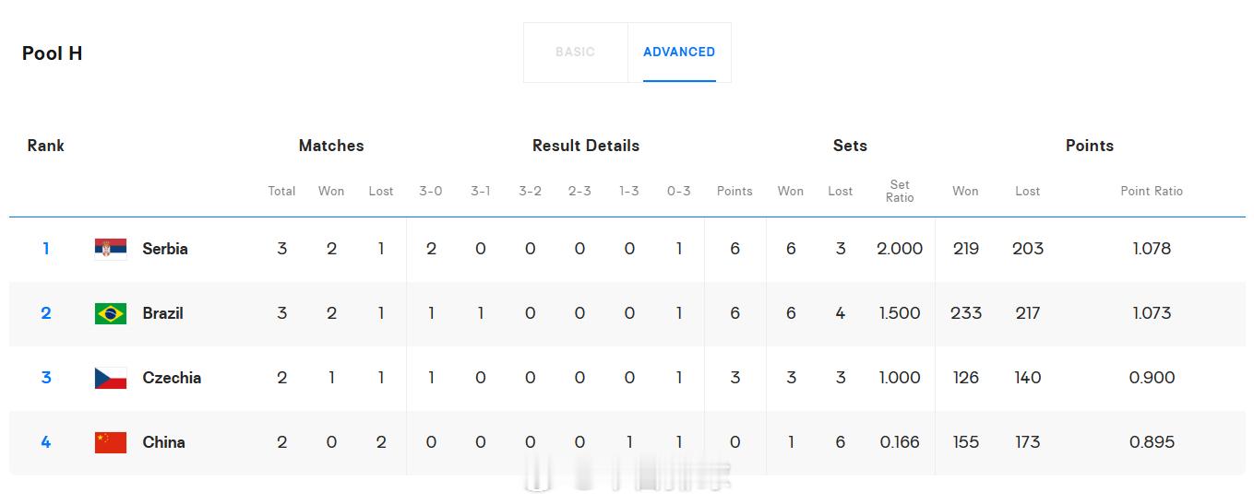Click rank number 2
Image resolution: width=1254 pixels, height=504 pixels.
tap(46, 313)
